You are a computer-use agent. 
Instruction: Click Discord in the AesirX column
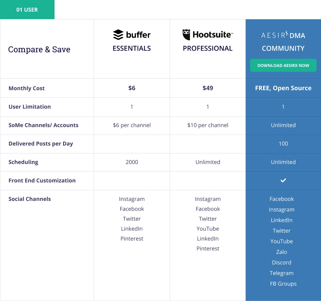click(x=281, y=262)
